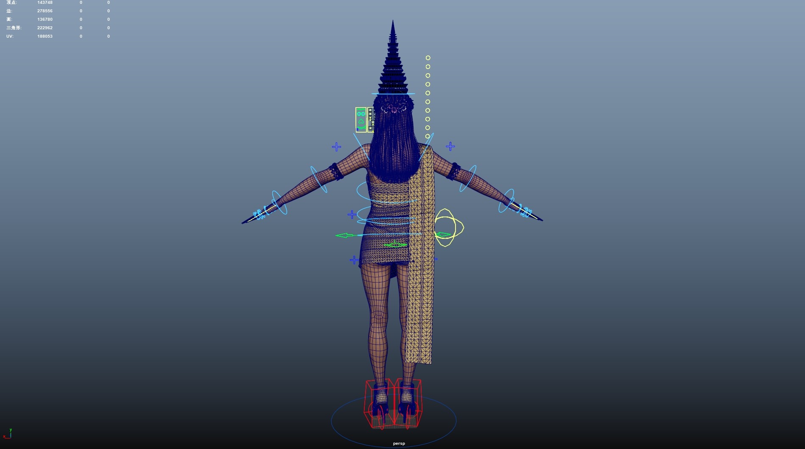Click the vertex count 143748
805x449 pixels.
point(45,3)
